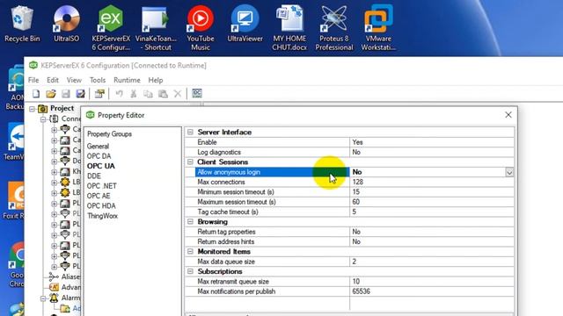Edit Maximum session timeout value 60
563x316 pixels.
432,202
